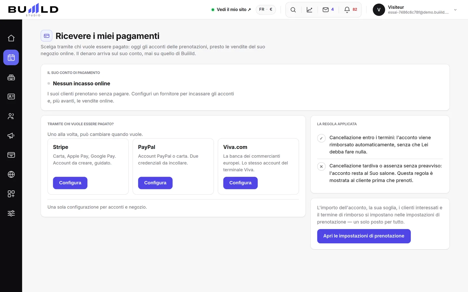The image size is (468, 292).
Task: Click the "Ricevere i miei pagamenti" page title
Action: point(108,36)
